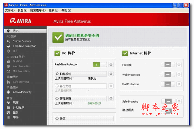194x129 pixels.
Task: Select the 状态 sidebar item
Action: 25,31
